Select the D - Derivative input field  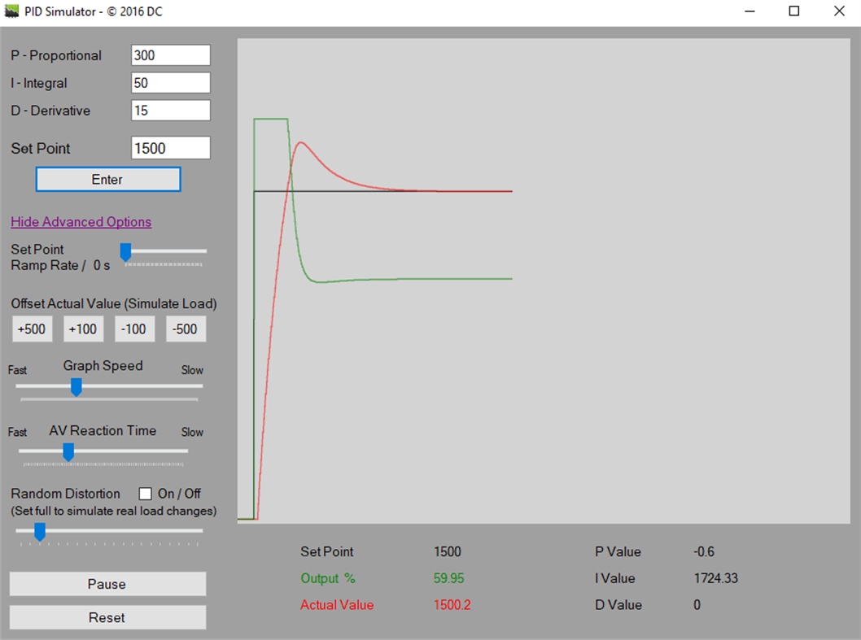pos(170,110)
